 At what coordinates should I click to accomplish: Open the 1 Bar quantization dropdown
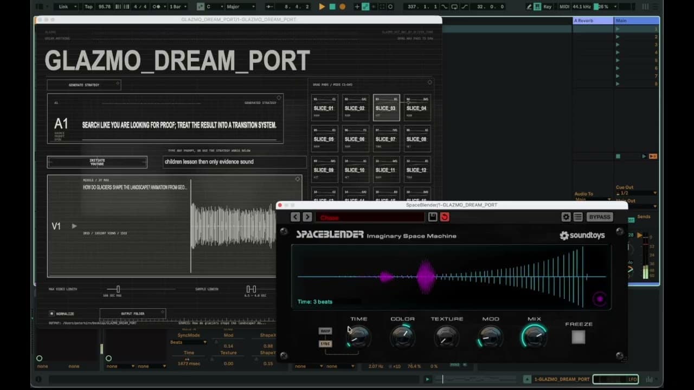pyautogui.click(x=178, y=6)
